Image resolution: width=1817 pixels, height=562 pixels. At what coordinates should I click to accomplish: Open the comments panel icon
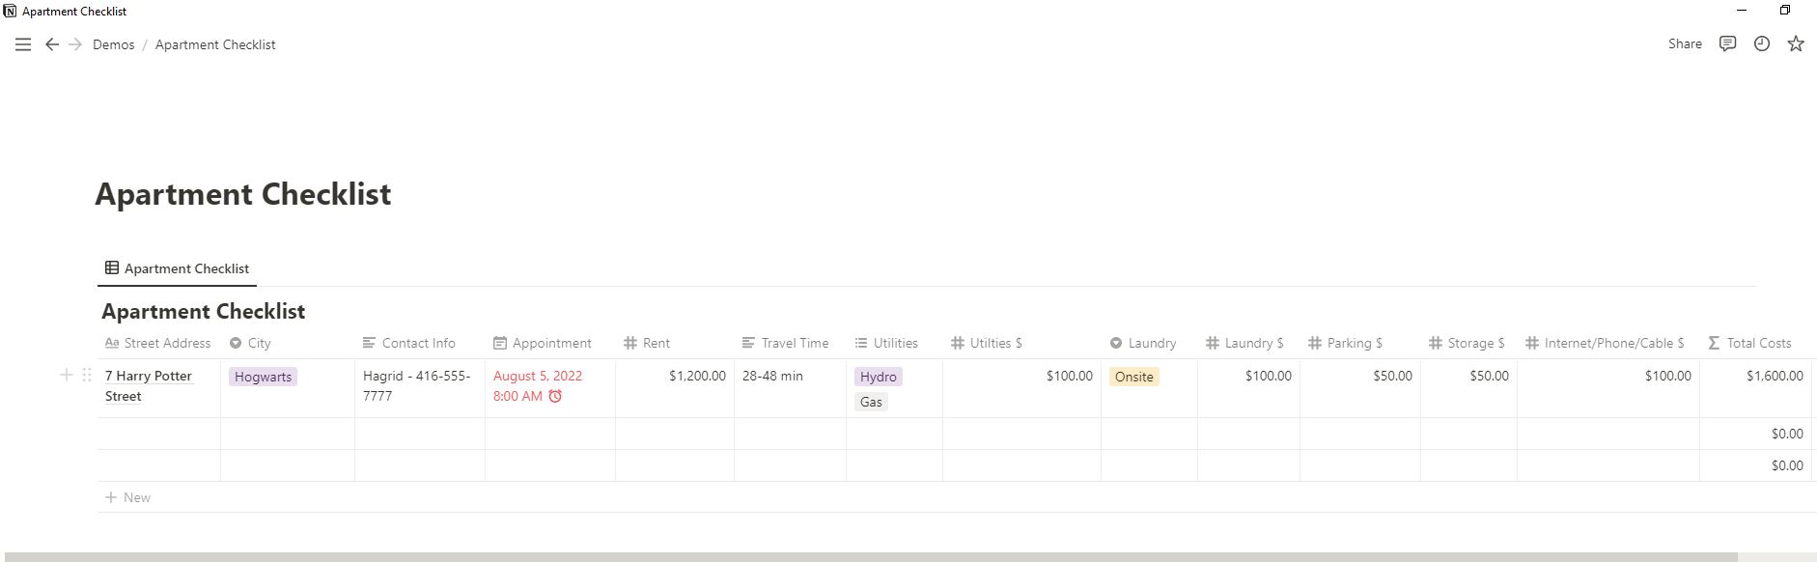[x=1727, y=43]
